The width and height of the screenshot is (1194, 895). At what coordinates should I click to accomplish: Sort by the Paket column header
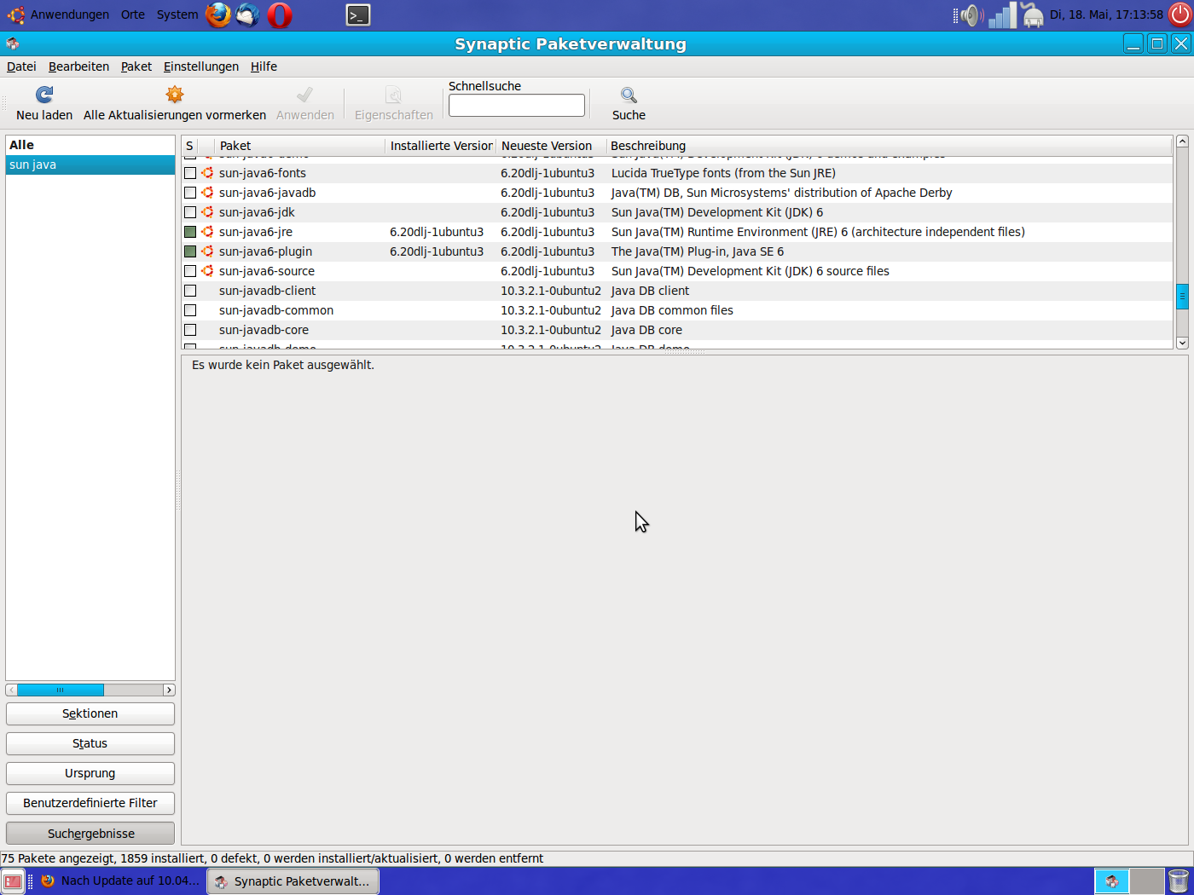(299, 146)
